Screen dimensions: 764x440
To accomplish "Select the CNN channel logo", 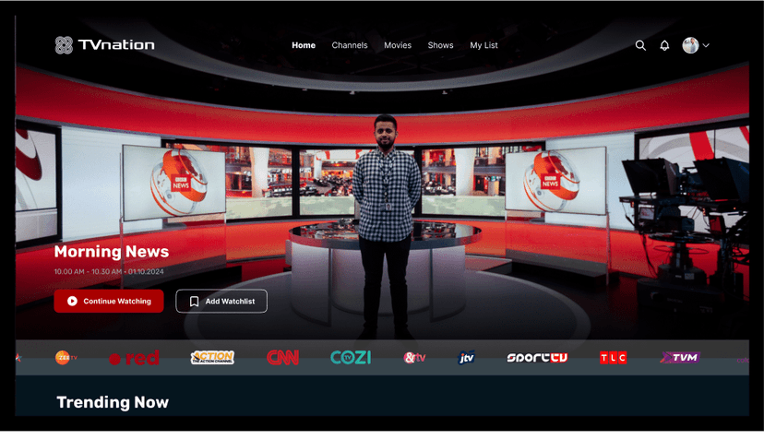I will pos(283,358).
